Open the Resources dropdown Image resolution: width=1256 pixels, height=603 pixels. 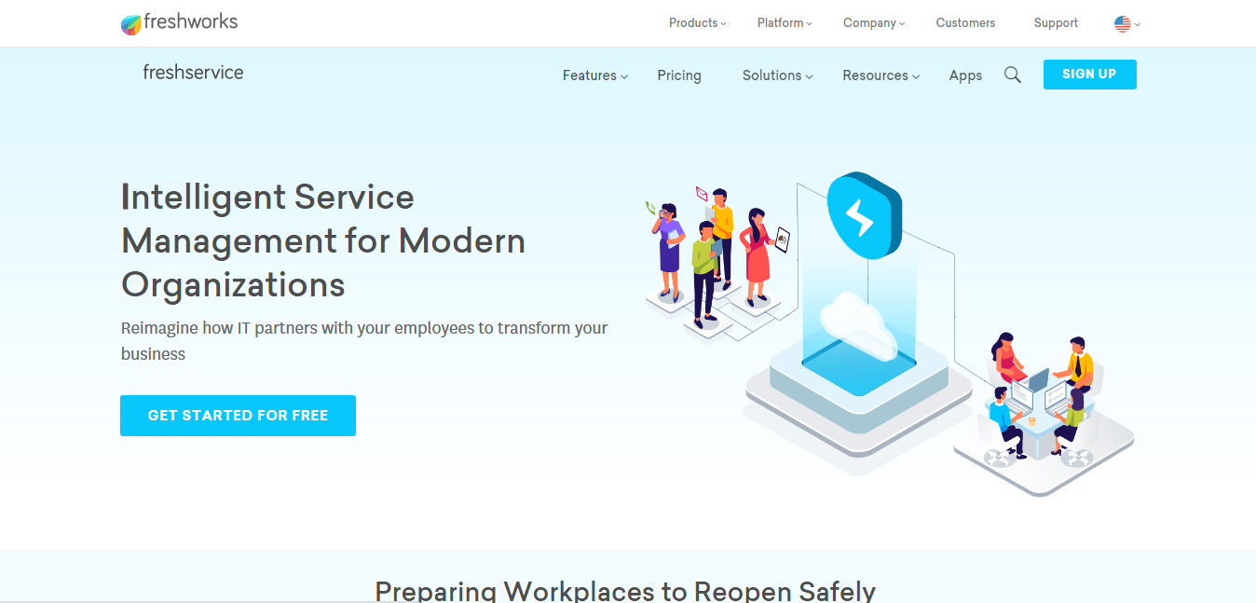(875, 75)
